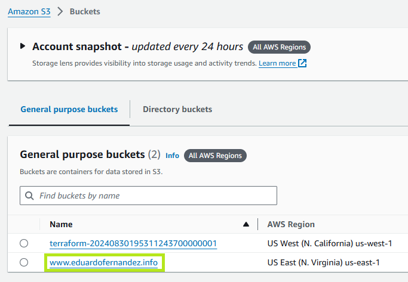
Task: Go to Amazon S3 in the breadcrumb
Action: 29,11
